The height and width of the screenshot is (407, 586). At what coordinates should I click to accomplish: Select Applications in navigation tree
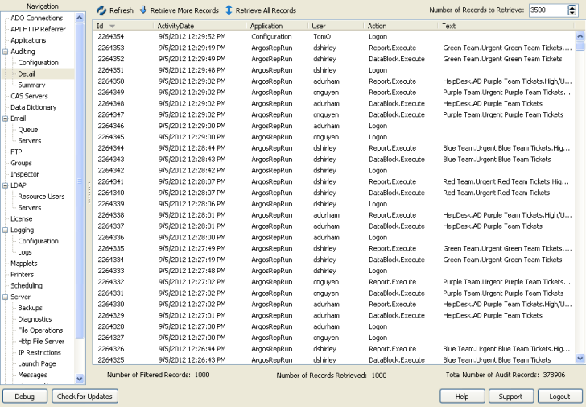pos(28,40)
